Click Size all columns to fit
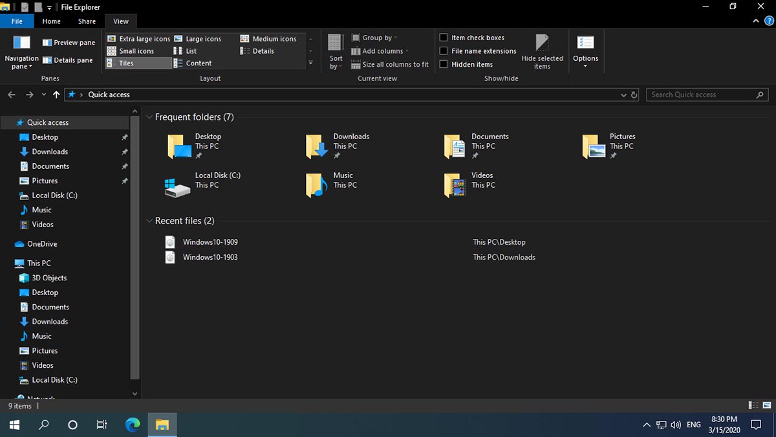The width and height of the screenshot is (776, 437). [390, 65]
